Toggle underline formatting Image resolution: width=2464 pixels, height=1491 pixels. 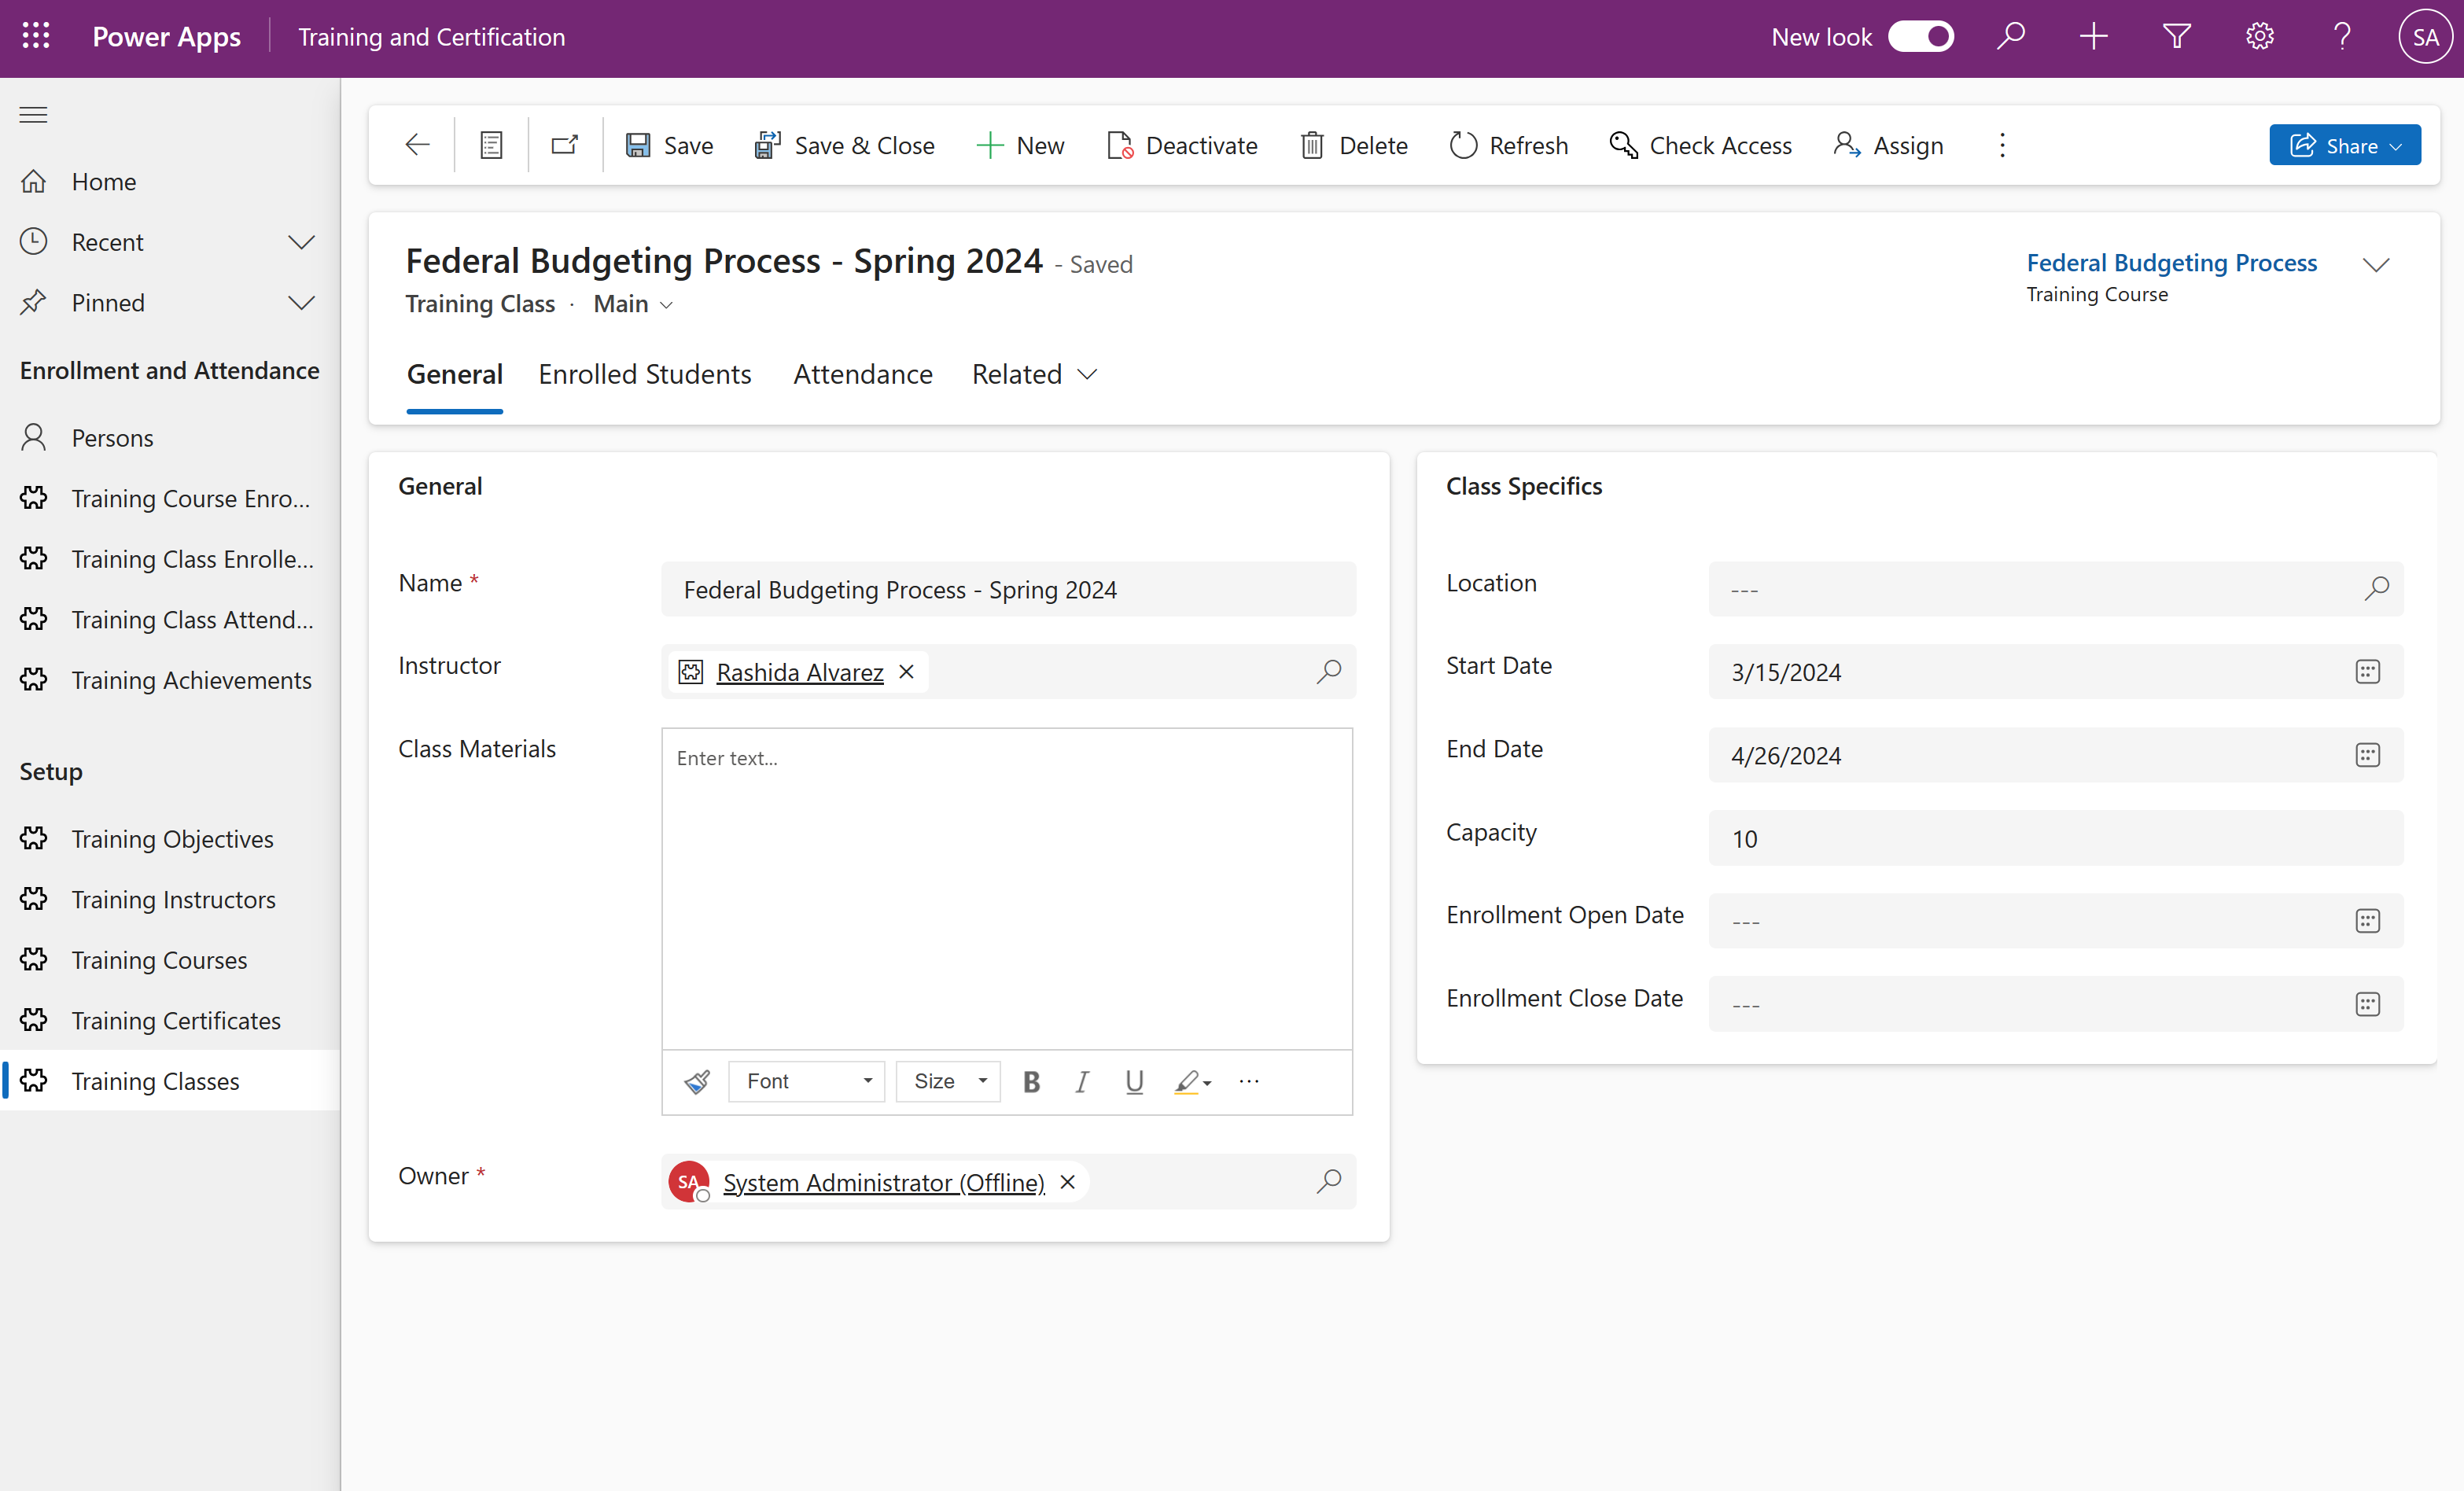[x=1133, y=1082]
